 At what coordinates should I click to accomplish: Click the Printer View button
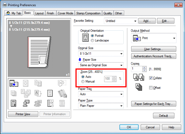coord(23,114)
